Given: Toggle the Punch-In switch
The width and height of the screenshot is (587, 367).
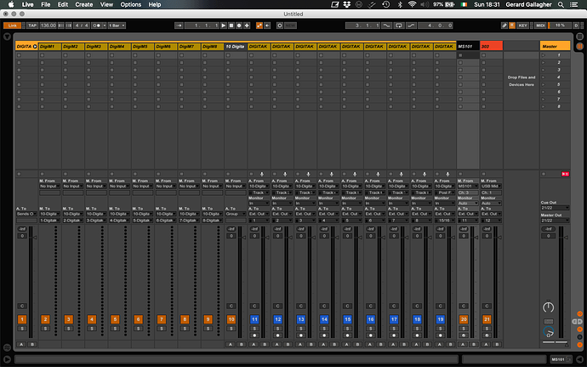Looking at the screenshot, I should [x=387, y=26].
